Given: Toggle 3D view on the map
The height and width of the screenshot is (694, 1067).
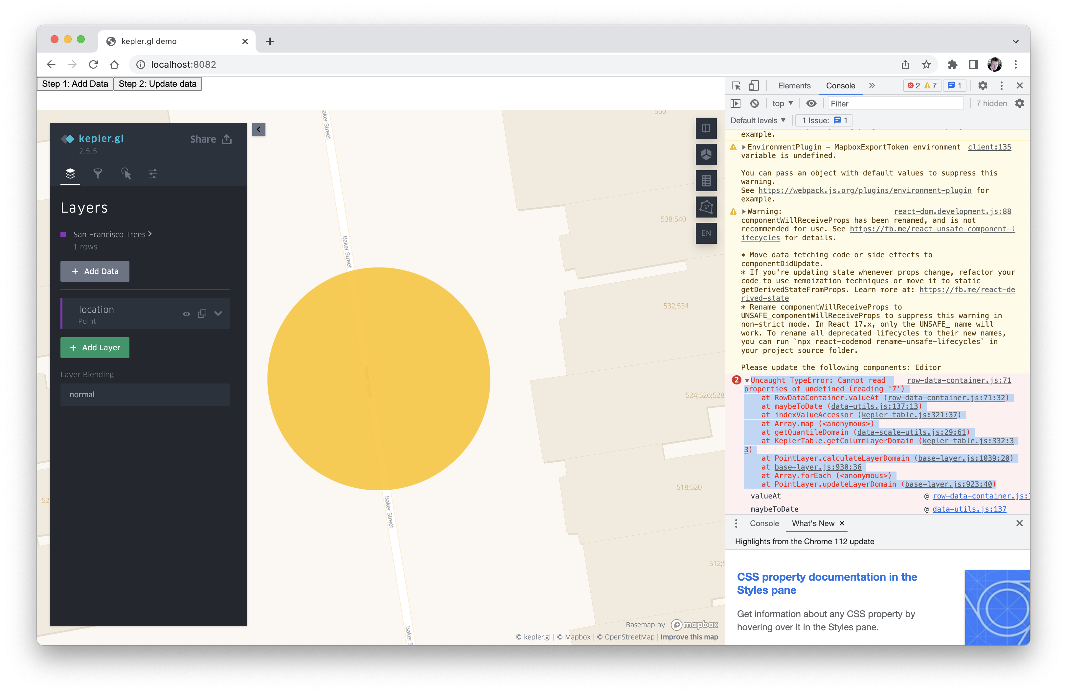Looking at the screenshot, I should (706, 155).
